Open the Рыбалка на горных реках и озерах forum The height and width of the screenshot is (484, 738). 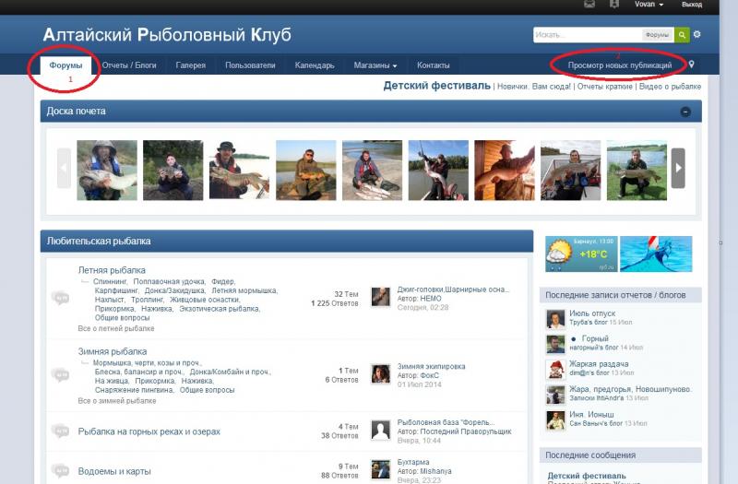(x=149, y=431)
